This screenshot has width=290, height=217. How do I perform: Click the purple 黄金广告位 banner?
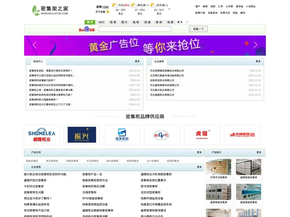[145, 45]
